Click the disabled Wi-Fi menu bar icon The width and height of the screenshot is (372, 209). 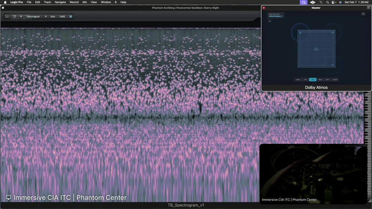coord(321,2)
